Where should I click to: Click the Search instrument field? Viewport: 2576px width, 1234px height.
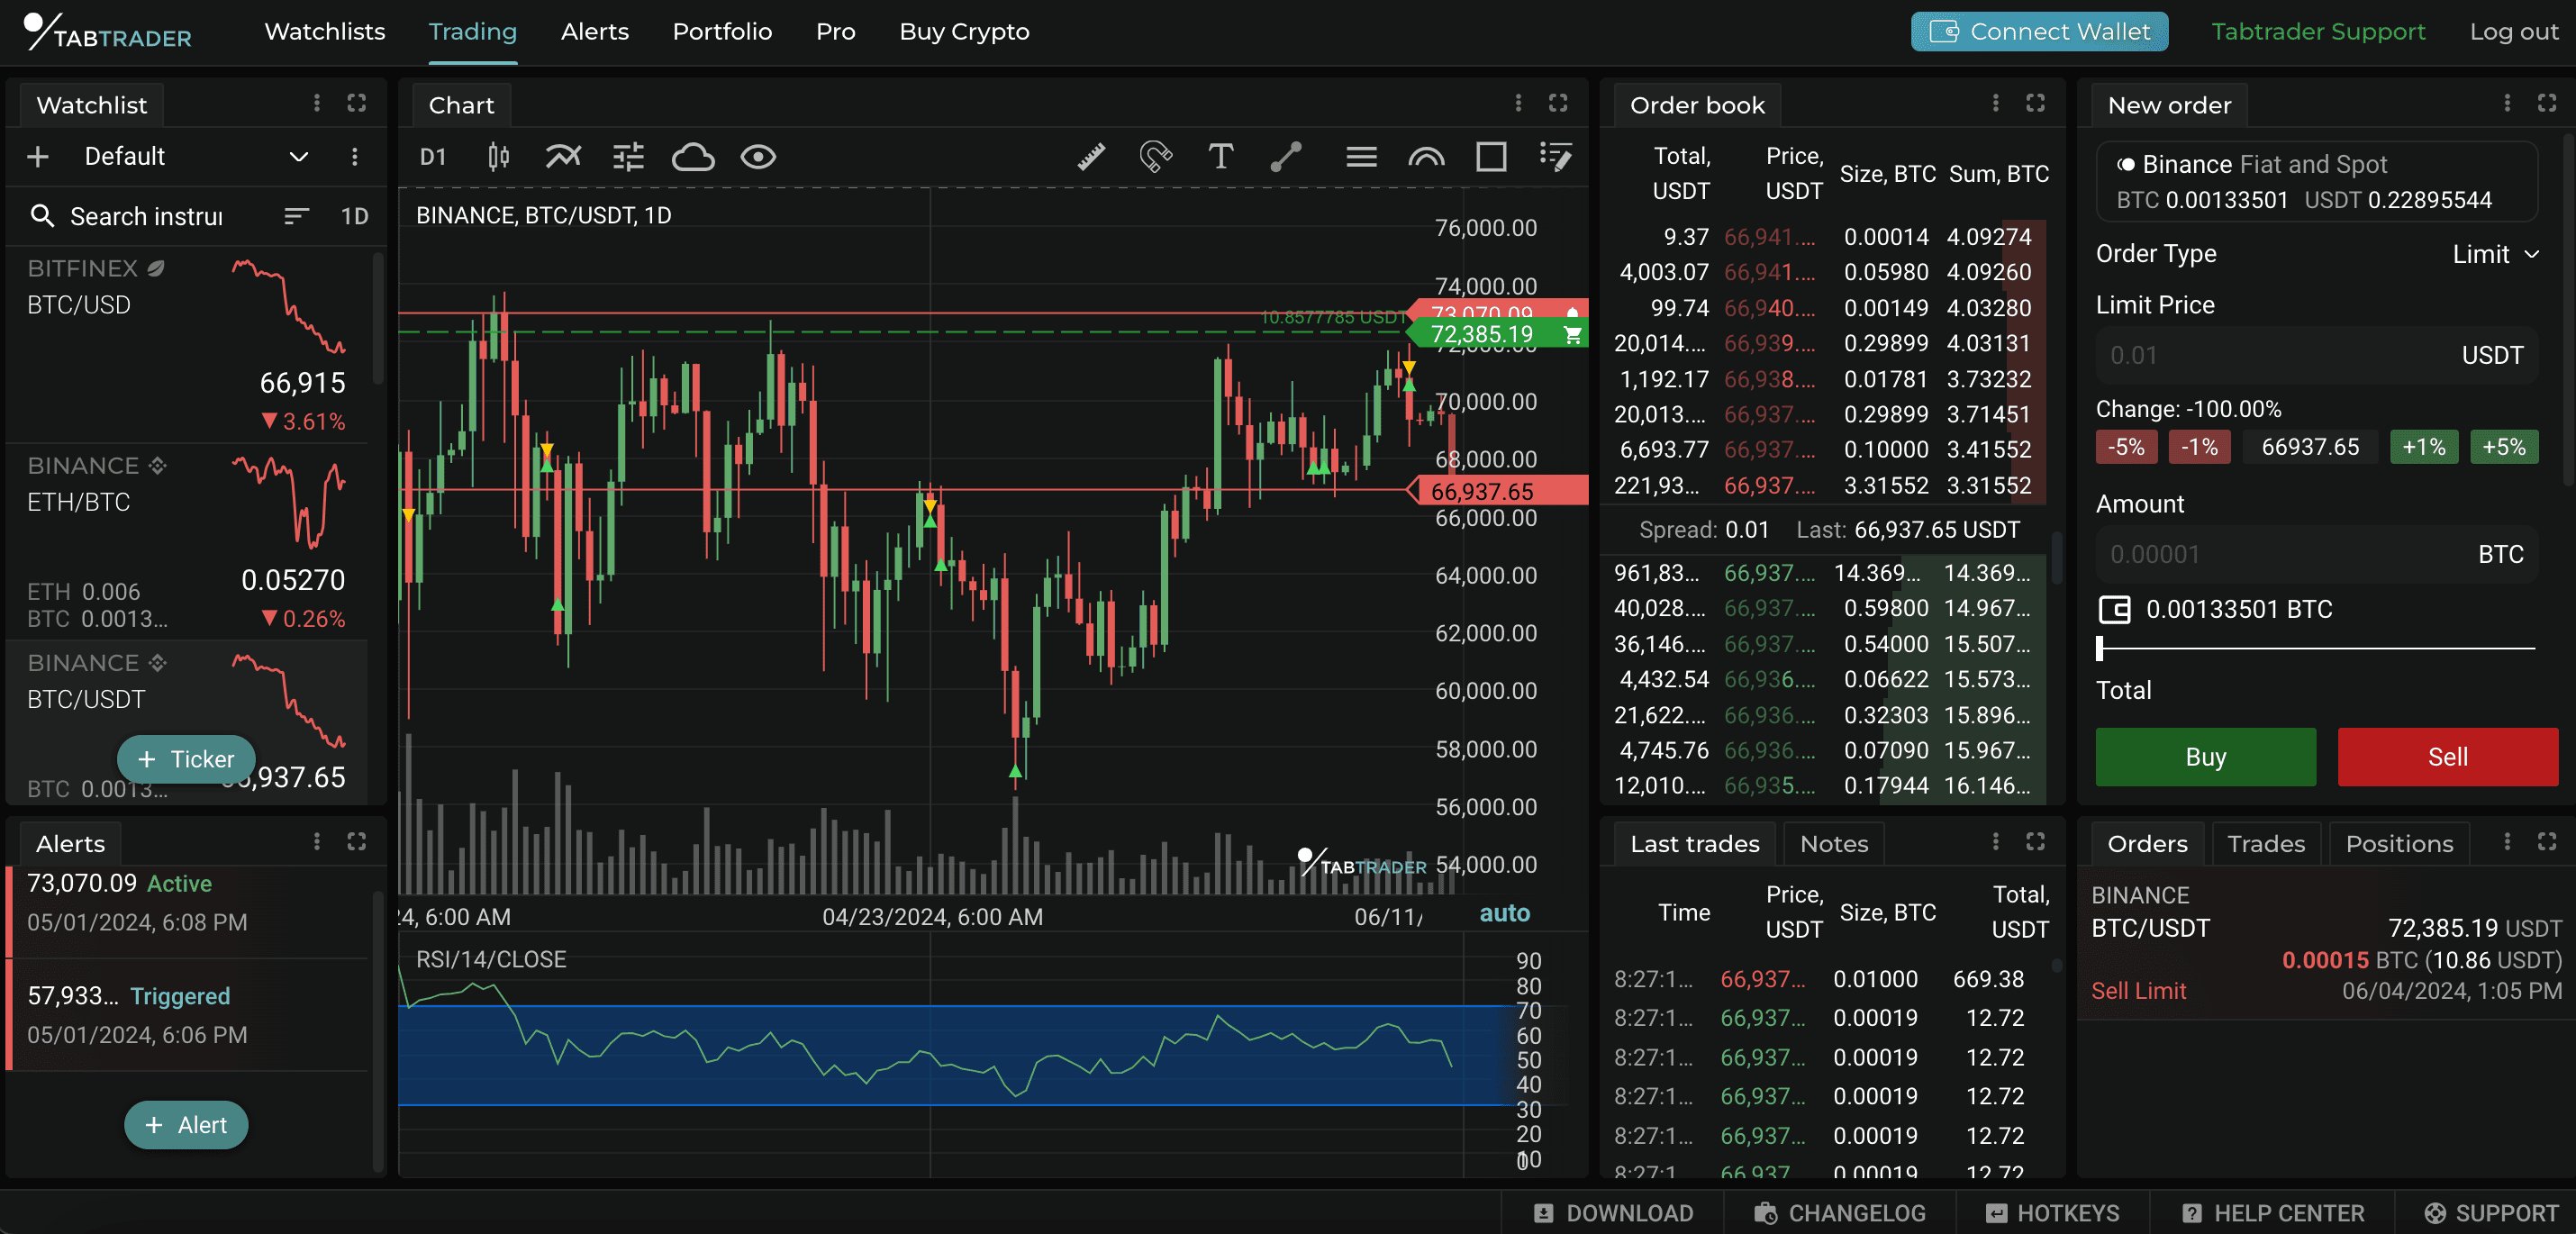point(146,216)
